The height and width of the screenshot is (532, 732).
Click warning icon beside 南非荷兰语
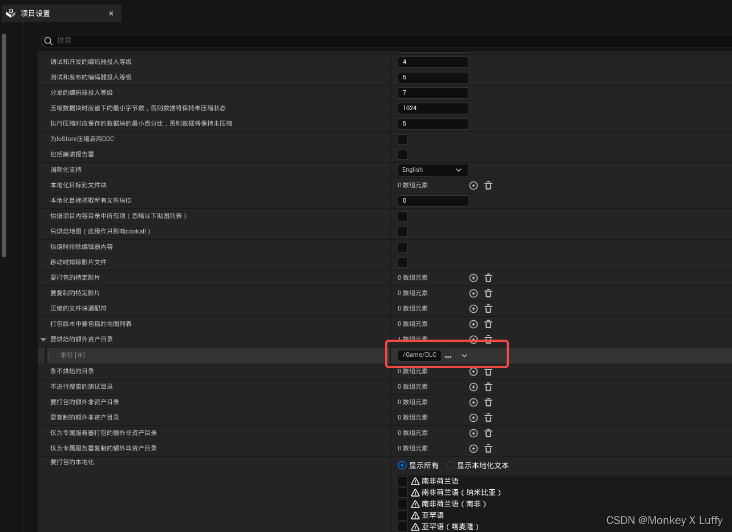(x=415, y=481)
